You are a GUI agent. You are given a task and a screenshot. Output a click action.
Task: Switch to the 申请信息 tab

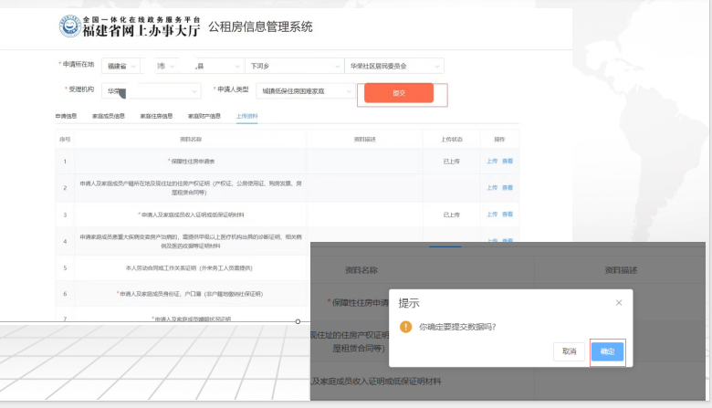point(66,117)
